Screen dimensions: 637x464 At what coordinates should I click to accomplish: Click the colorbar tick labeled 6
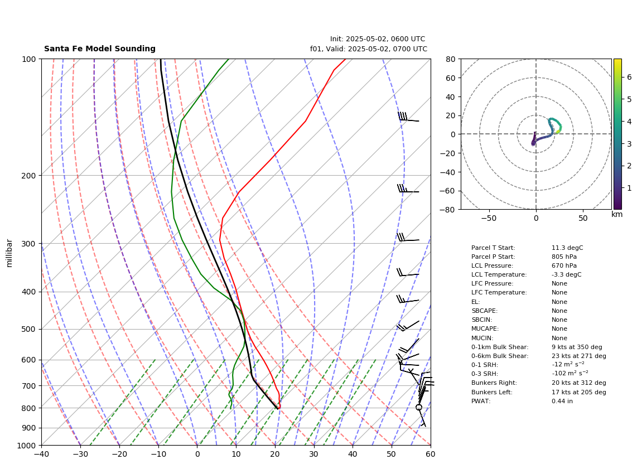pyautogui.click(x=629, y=77)
